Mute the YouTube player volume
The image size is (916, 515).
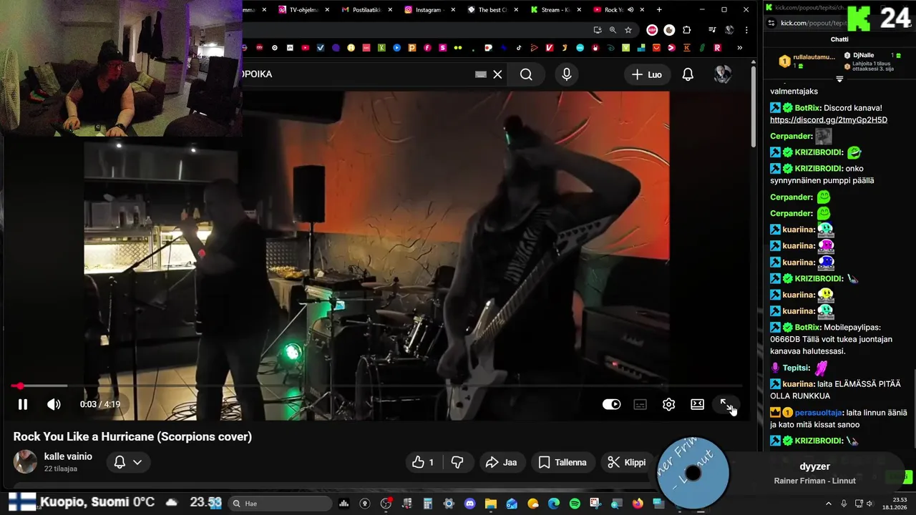(x=54, y=404)
